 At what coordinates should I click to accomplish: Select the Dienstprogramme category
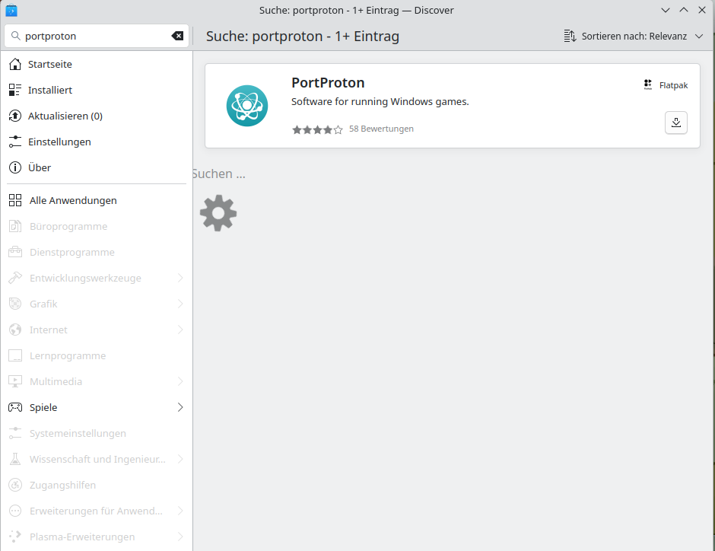coord(97,252)
